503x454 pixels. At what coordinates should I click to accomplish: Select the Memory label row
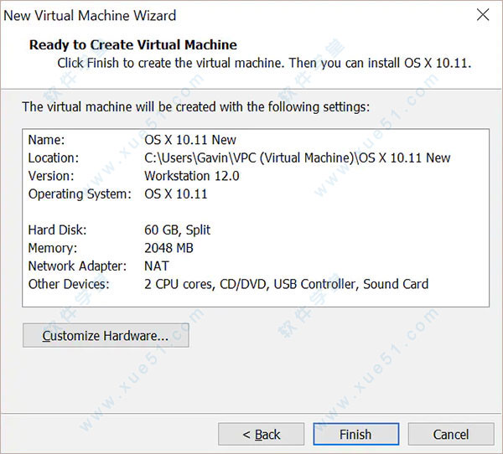click(x=52, y=248)
